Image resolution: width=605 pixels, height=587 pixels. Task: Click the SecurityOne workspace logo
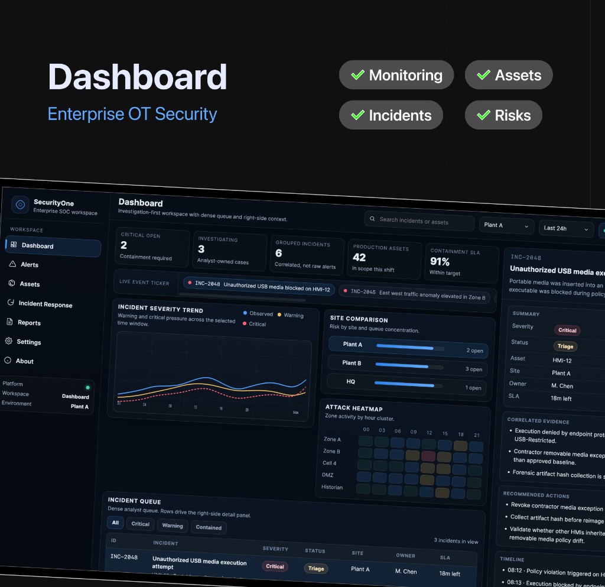20,204
